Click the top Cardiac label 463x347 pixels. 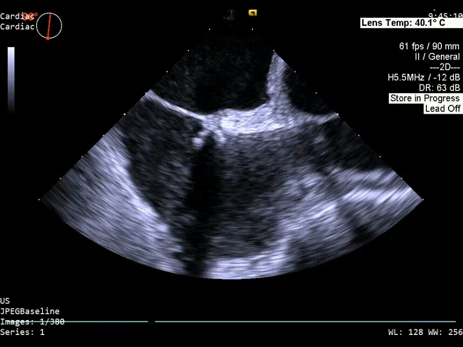pos(17,16)
